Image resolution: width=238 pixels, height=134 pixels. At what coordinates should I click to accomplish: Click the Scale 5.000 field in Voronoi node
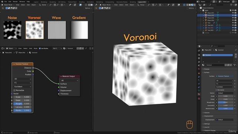coord(22,97)
